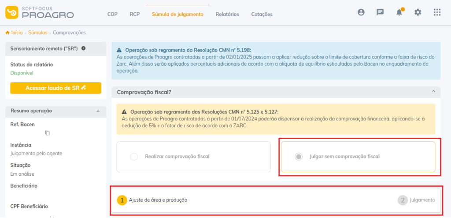Open the user profile icon
This screenshot has width=451, height=218.
[x=361, y=12]
